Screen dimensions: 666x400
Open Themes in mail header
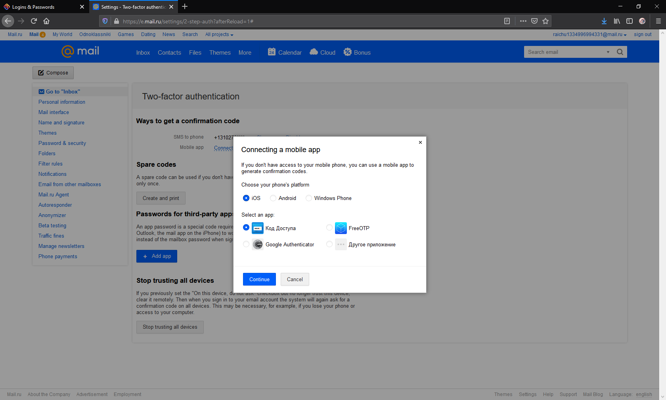[x=220, y=53]
